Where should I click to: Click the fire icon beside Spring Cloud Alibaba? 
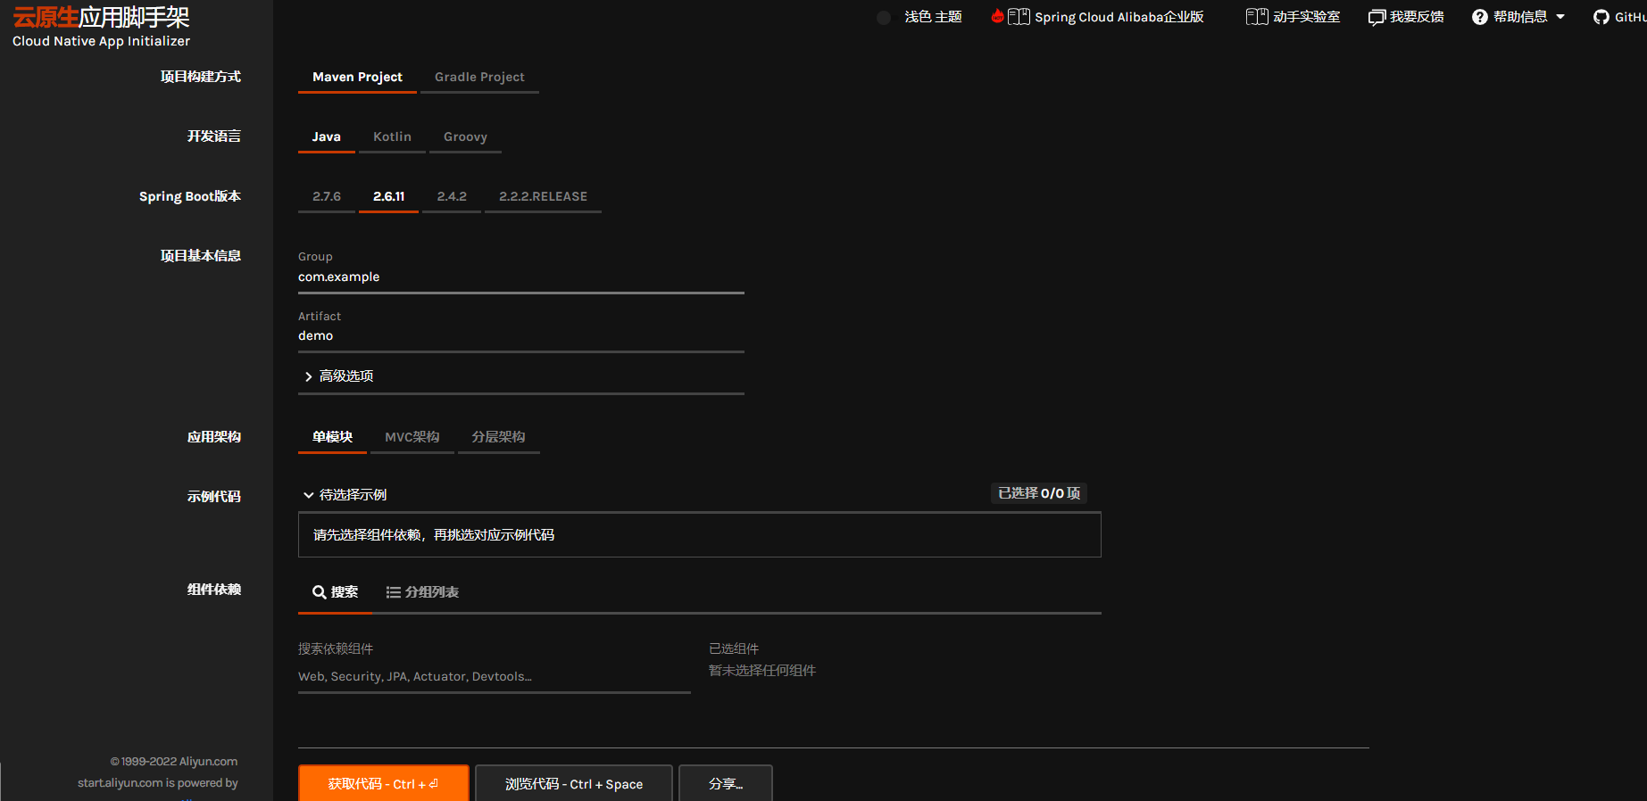(x=997, y=16)
